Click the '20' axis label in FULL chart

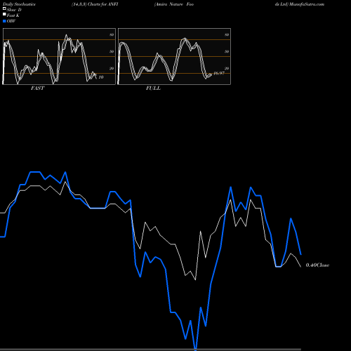tap(227, 68)
